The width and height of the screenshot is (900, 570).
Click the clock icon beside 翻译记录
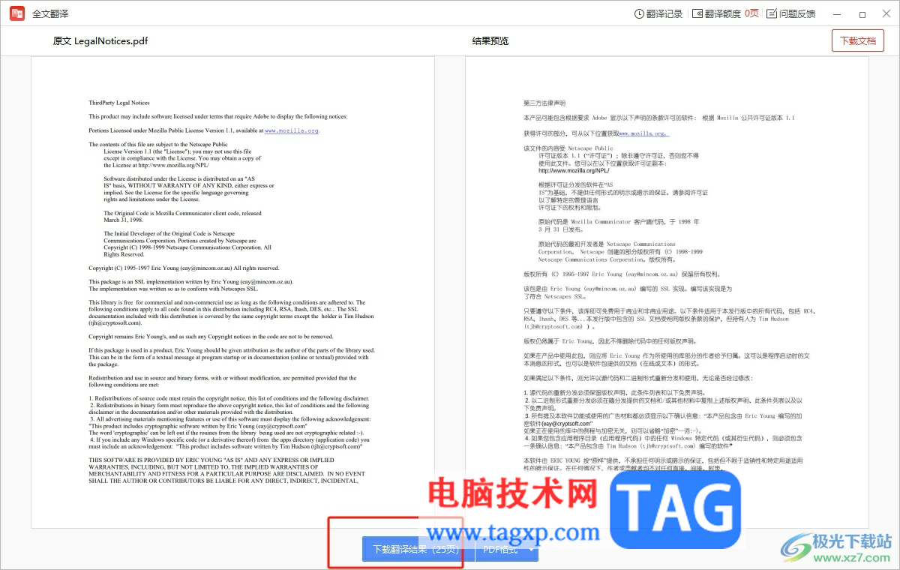(640, 13)
